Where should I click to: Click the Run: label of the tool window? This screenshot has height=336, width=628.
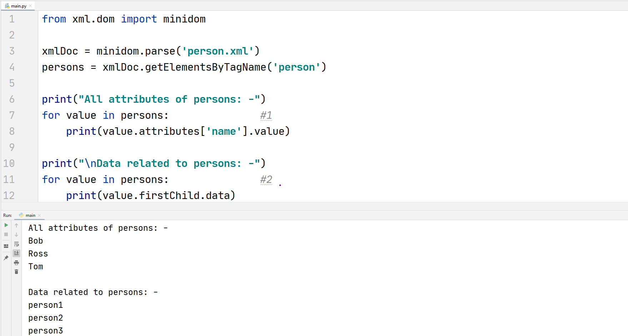point(7,215)
